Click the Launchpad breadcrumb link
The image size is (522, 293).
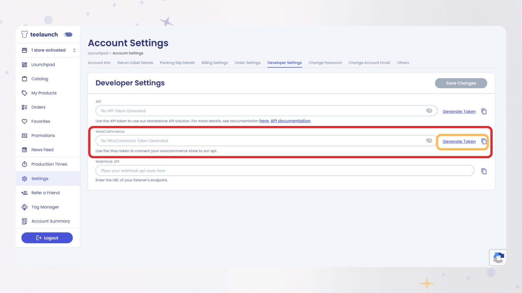(98, 53)
